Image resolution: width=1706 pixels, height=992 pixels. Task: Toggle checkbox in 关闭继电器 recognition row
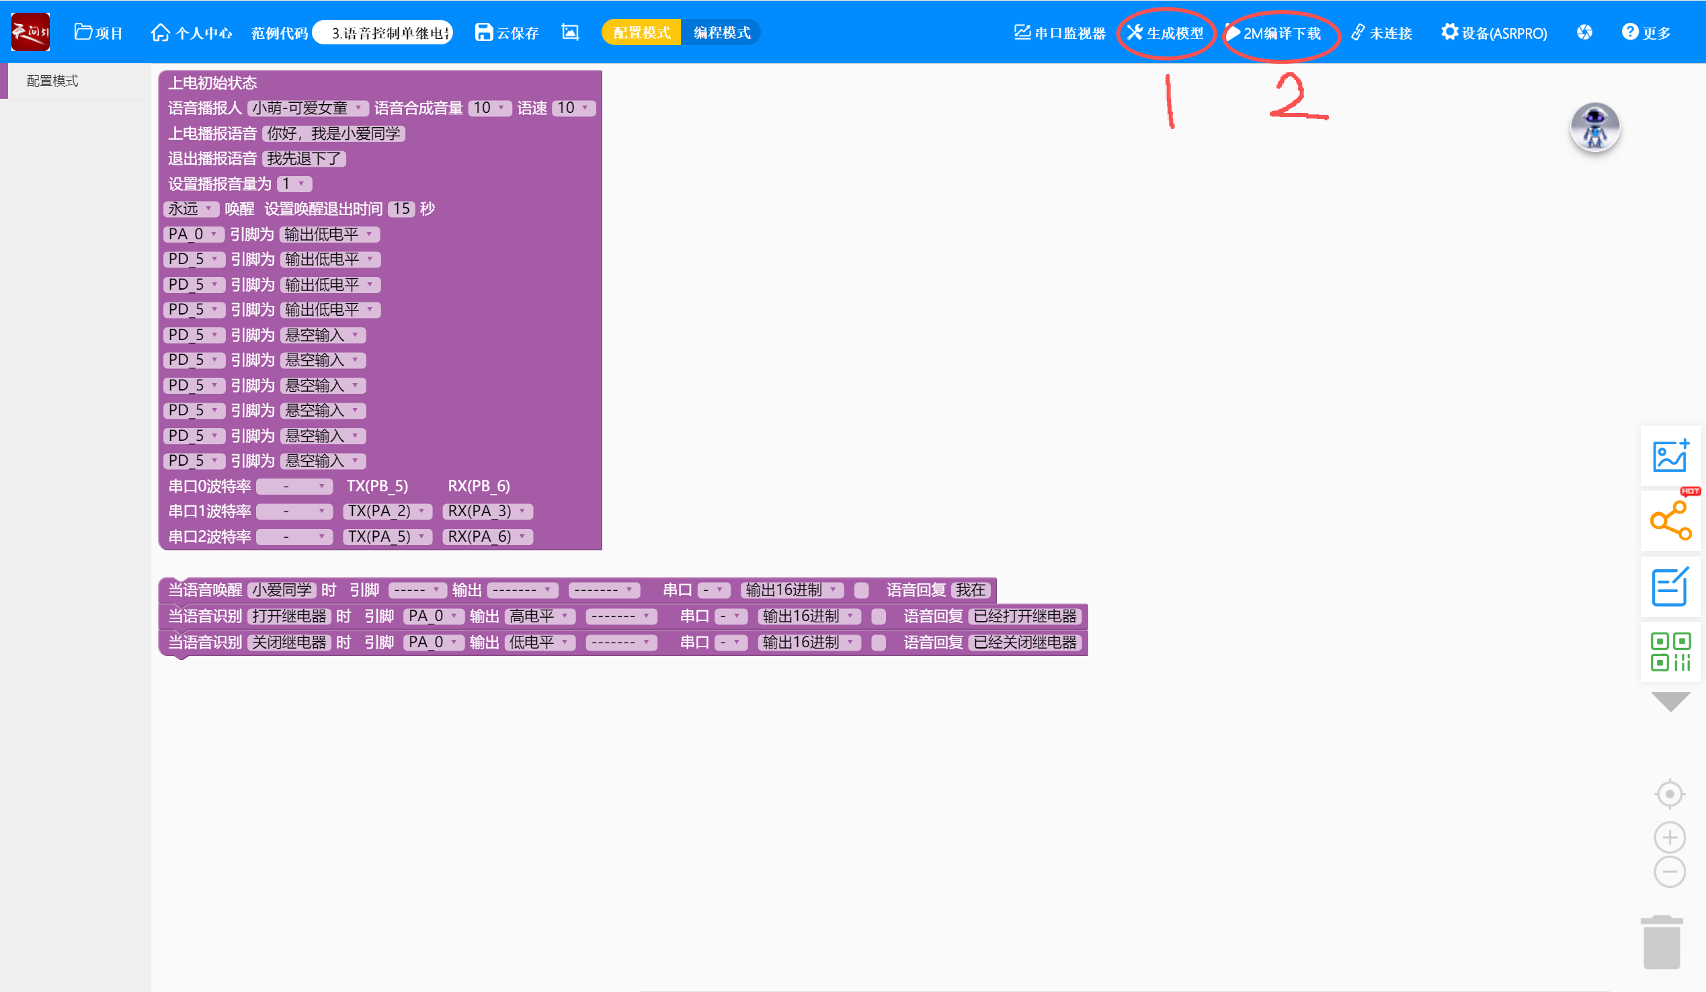click(878, 642)
